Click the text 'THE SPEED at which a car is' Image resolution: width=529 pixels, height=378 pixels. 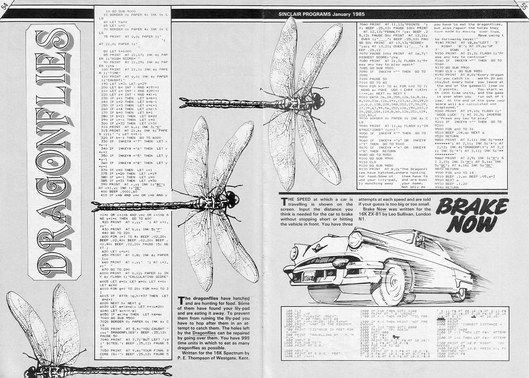316,199
